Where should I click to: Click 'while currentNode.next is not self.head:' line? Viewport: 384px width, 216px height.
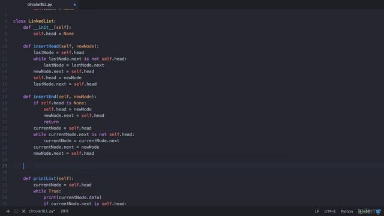(84, 134)
